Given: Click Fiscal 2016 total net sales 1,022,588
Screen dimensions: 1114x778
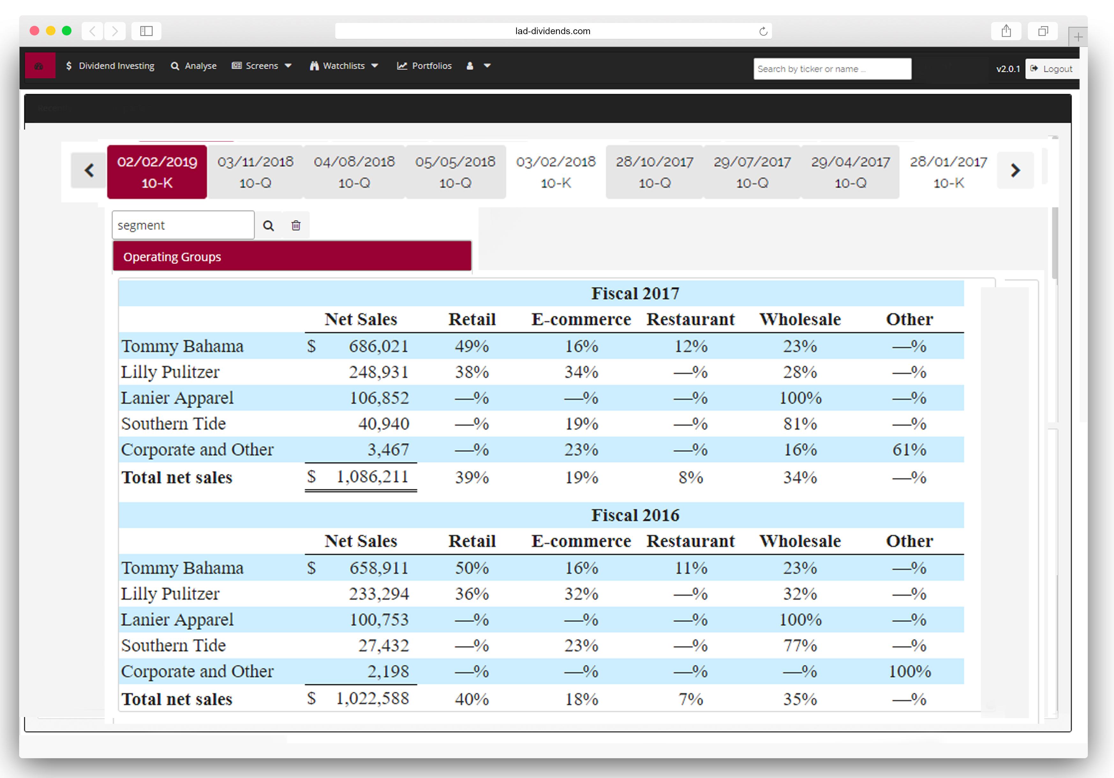Looking at the screenshot, I should tap(372, 699).
